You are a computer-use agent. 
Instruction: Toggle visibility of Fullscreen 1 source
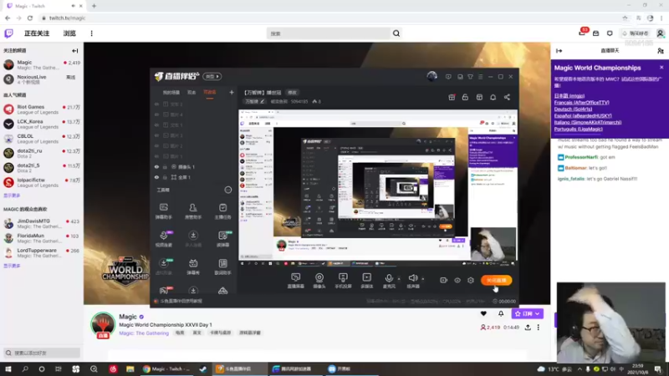point(156,177)
